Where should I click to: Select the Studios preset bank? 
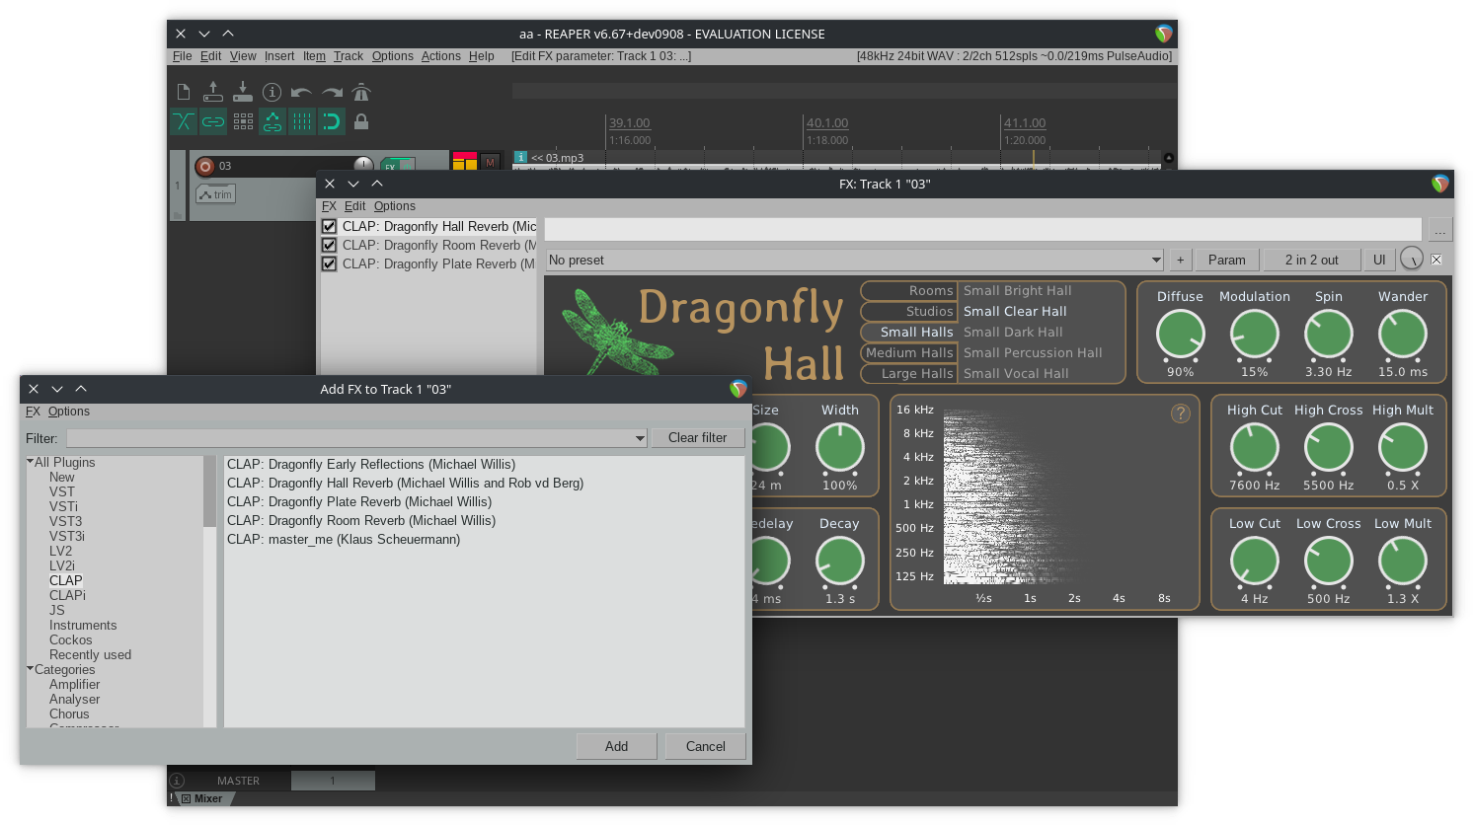coord(908,311)
